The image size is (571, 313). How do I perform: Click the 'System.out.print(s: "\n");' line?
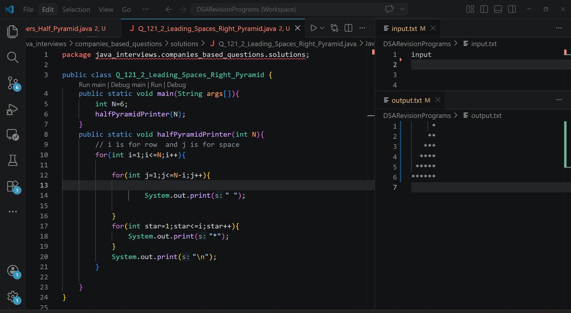pos(164,257)
